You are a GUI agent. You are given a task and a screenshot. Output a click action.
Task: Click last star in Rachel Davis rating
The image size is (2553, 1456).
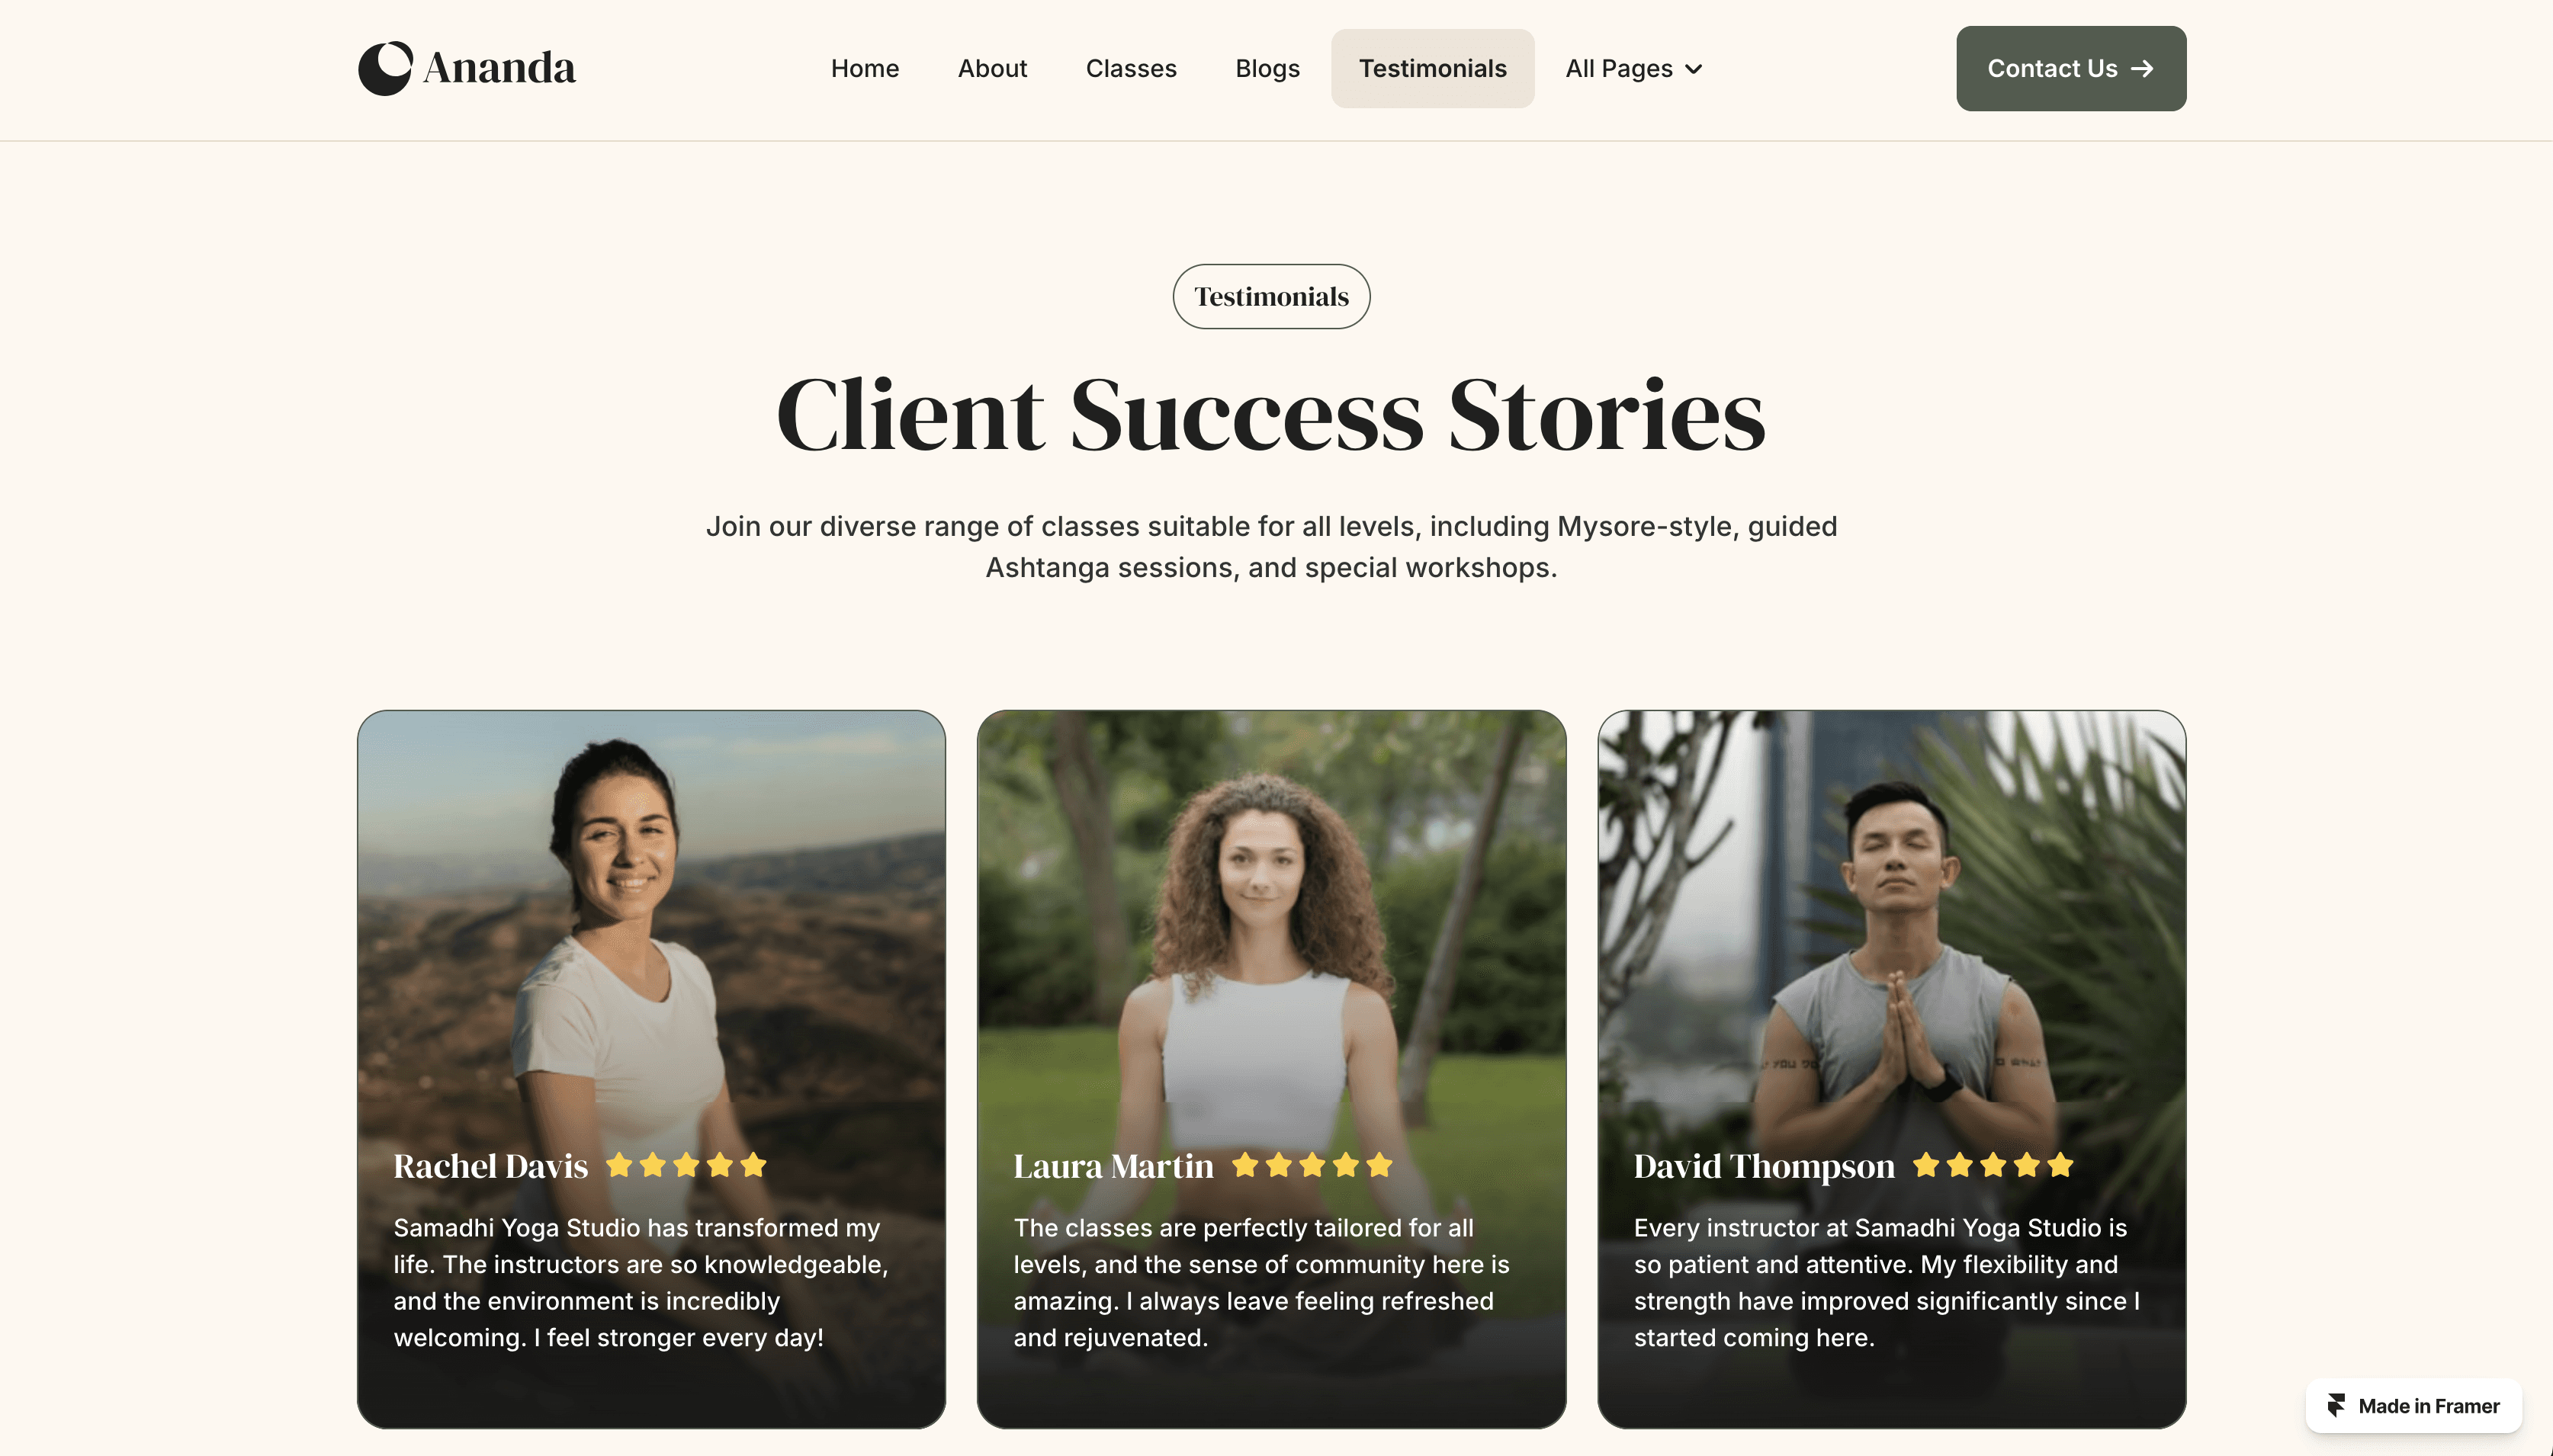(x=753, y=1165)
